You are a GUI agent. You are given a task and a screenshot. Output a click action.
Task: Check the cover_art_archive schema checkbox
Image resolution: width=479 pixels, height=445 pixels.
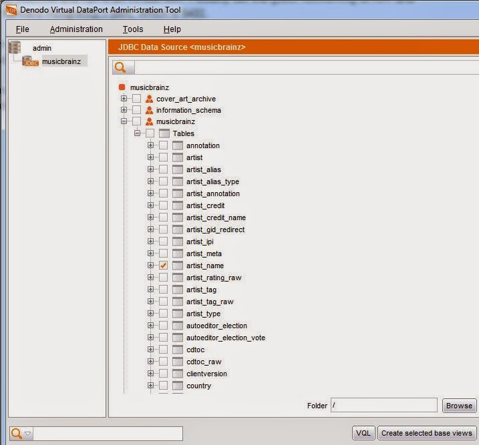click(x=136, y=98)
